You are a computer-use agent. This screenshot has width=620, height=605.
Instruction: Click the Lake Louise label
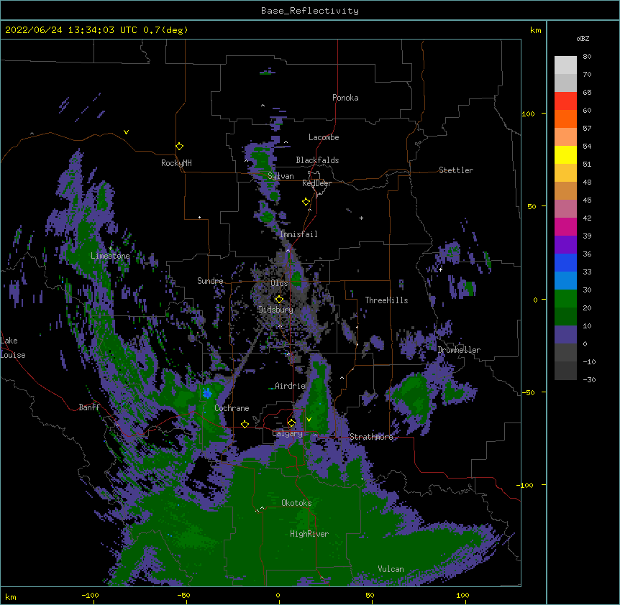[x=12, y=348]
